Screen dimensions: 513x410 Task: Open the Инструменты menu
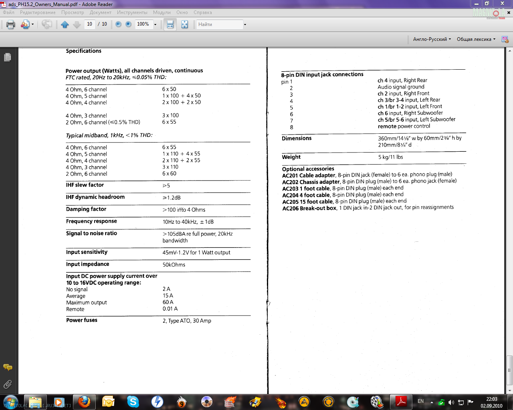132,12
